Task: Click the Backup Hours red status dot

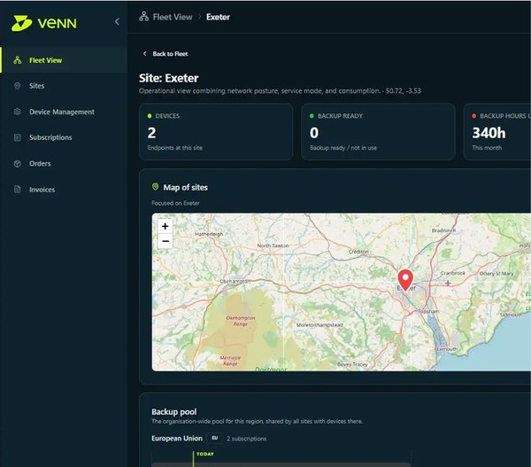Action: tap(473, 116)
